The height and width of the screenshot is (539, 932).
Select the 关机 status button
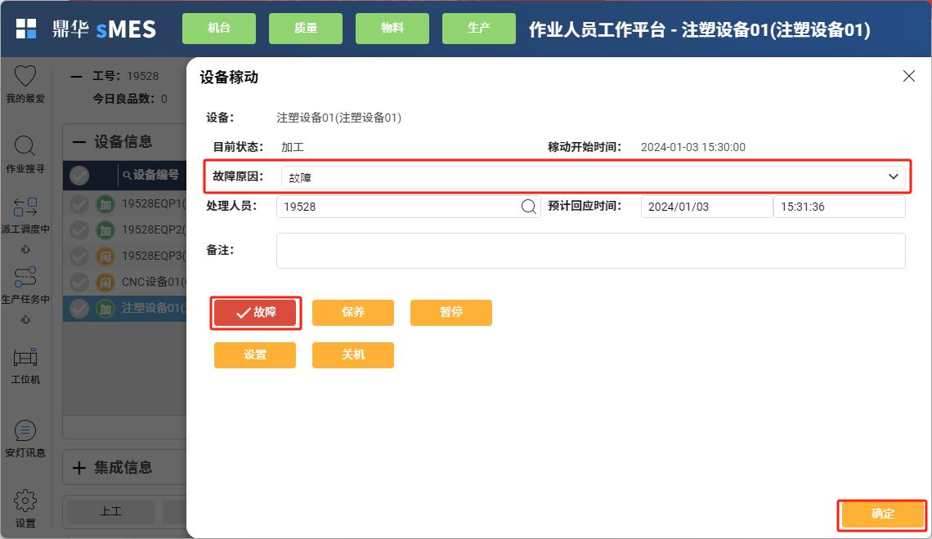[x=353, y=355]
